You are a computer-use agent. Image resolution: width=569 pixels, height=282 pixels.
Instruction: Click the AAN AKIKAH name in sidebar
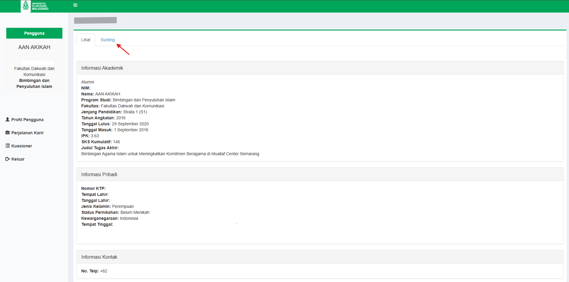pyautogui.click(x=34, y=47)
